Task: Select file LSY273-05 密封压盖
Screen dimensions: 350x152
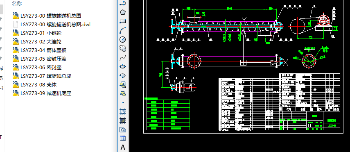Action: click(x=40, y=59)
